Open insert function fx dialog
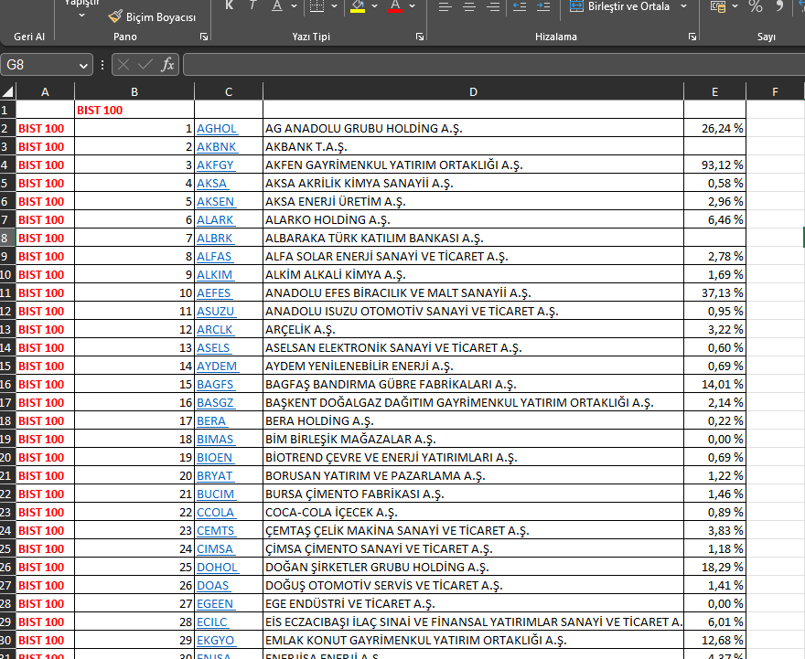This screenshot has width=805, height=659. coord(167,65)
